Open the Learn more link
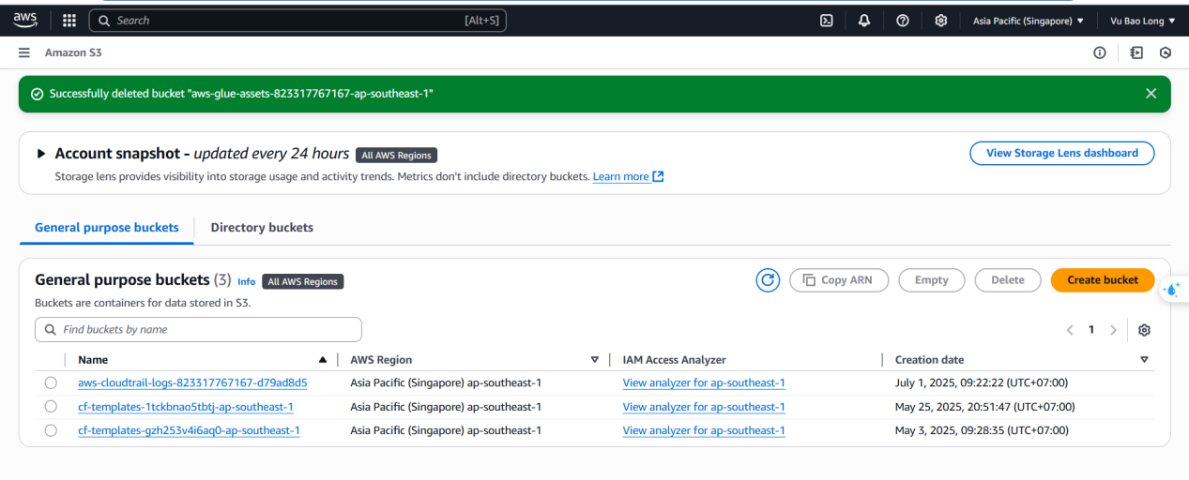Viewport: 1189px width, 480px height. (x=621, y=176)
